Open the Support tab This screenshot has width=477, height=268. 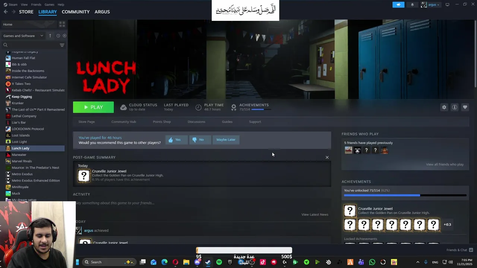[255, 122]
